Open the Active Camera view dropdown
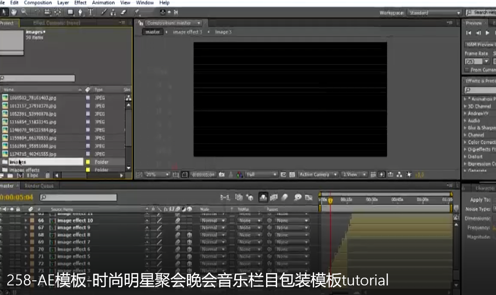The width and height of the screenshot is (496, 295). 317,175
